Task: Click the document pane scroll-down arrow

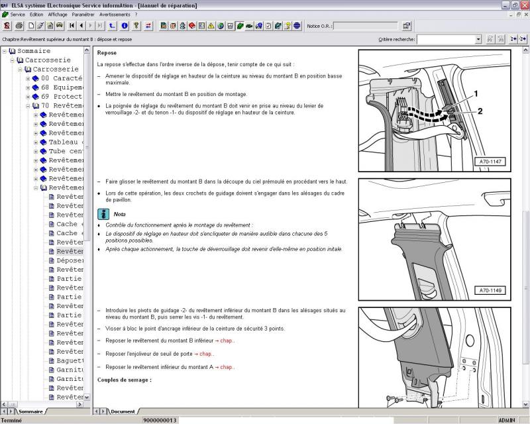Action: (x=525, y=404)
